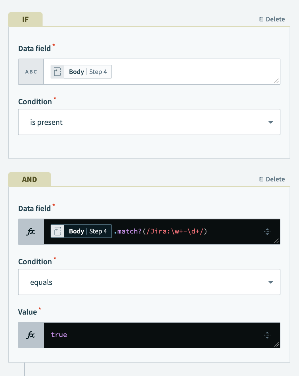299x376 pixels.
Task: Click the 'true' value in the Value field
Action: click(x=59, y=335)
